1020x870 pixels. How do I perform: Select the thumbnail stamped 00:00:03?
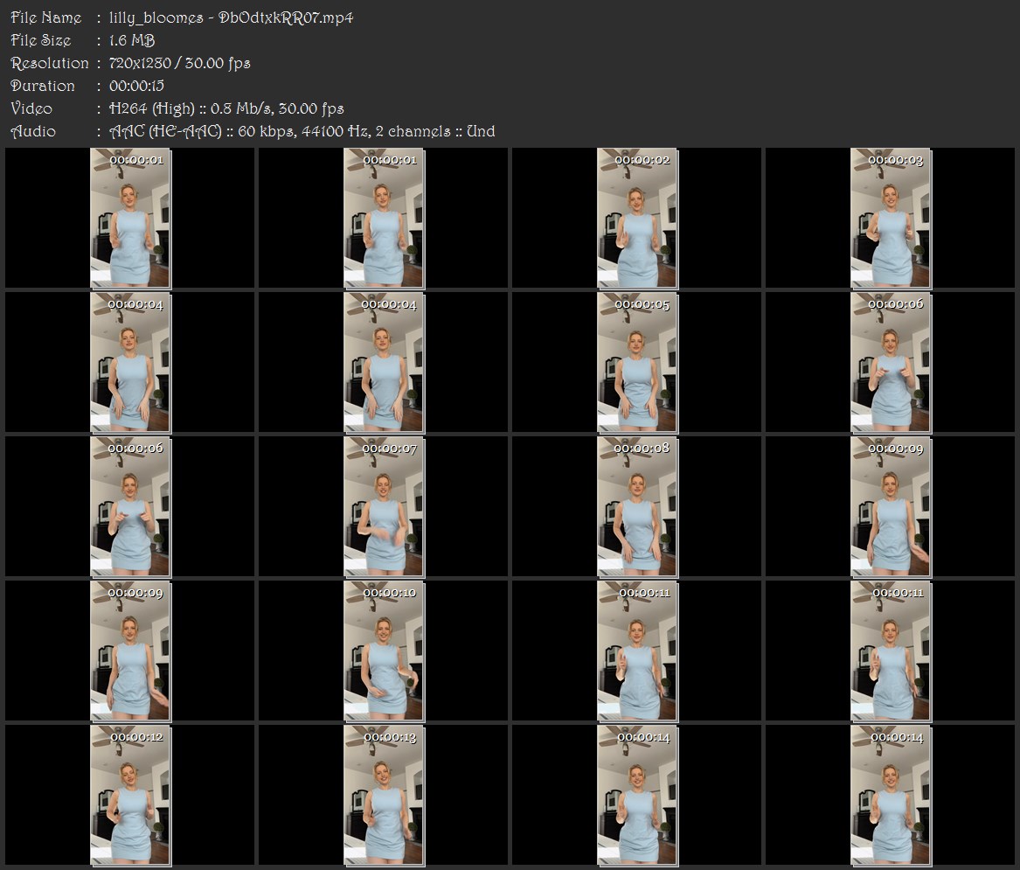891,218
